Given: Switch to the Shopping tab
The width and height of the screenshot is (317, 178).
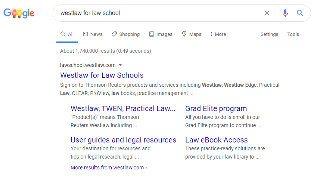Looking at the screenshot, I should [x=125, y=34].
